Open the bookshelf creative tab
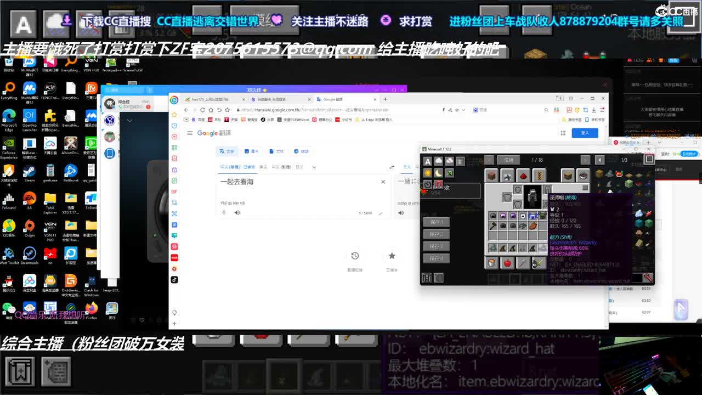Image resolution: width=702 pixels, height=395 pixels. 568,176
